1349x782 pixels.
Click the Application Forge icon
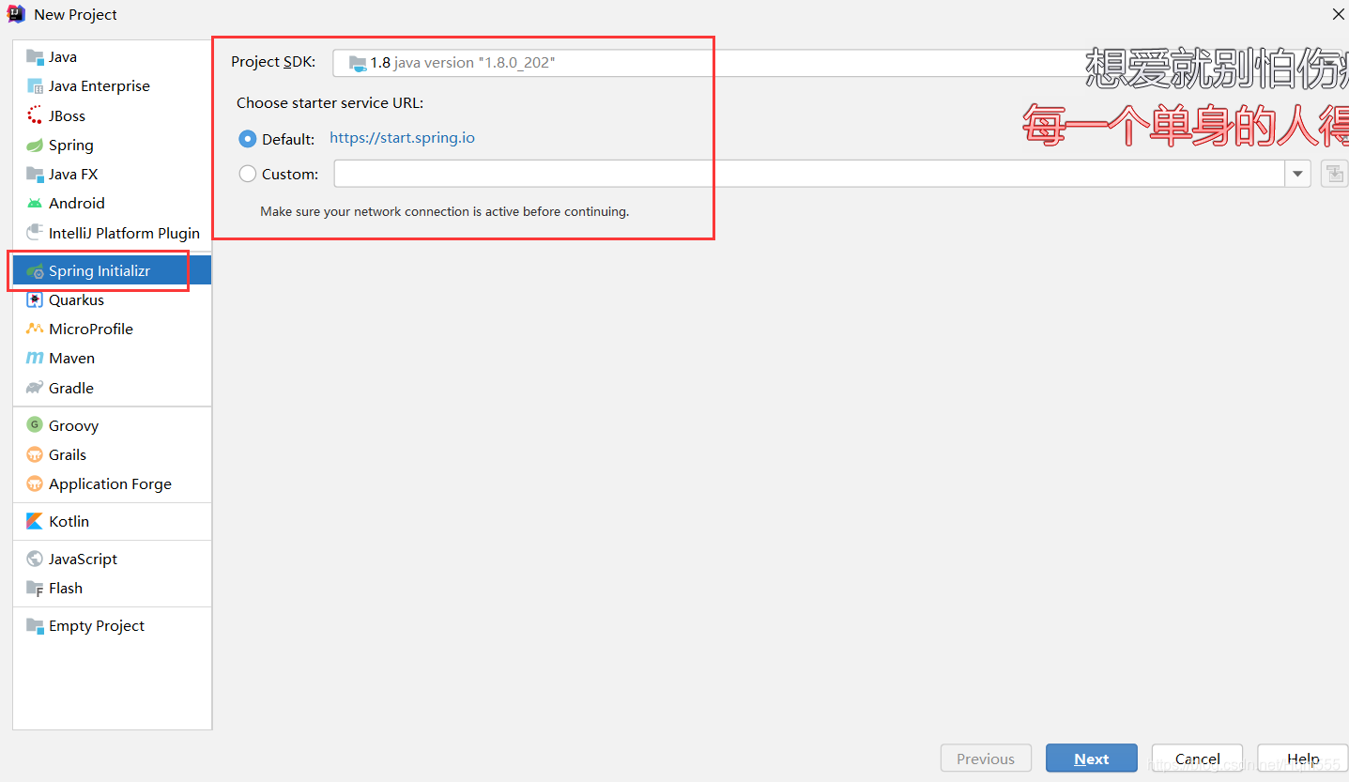[35, 484]
